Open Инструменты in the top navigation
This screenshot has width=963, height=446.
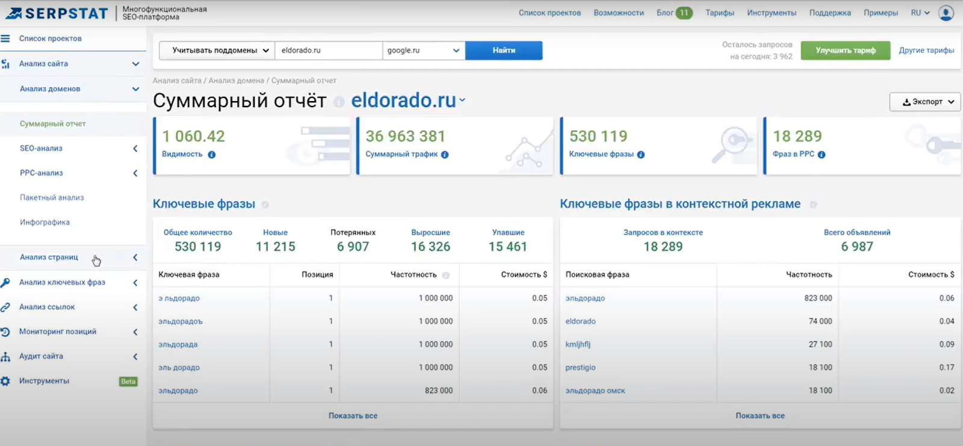[772, 13]
